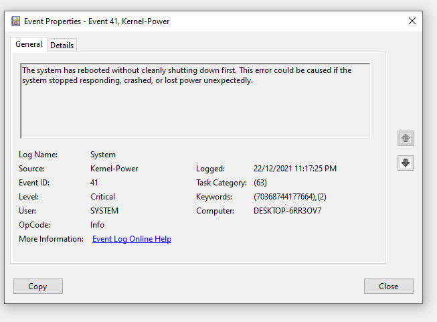The width and height of the screenshot is (437, 322).
Task: Select the Kernel-Power source value
Action: tap(114, 169)
